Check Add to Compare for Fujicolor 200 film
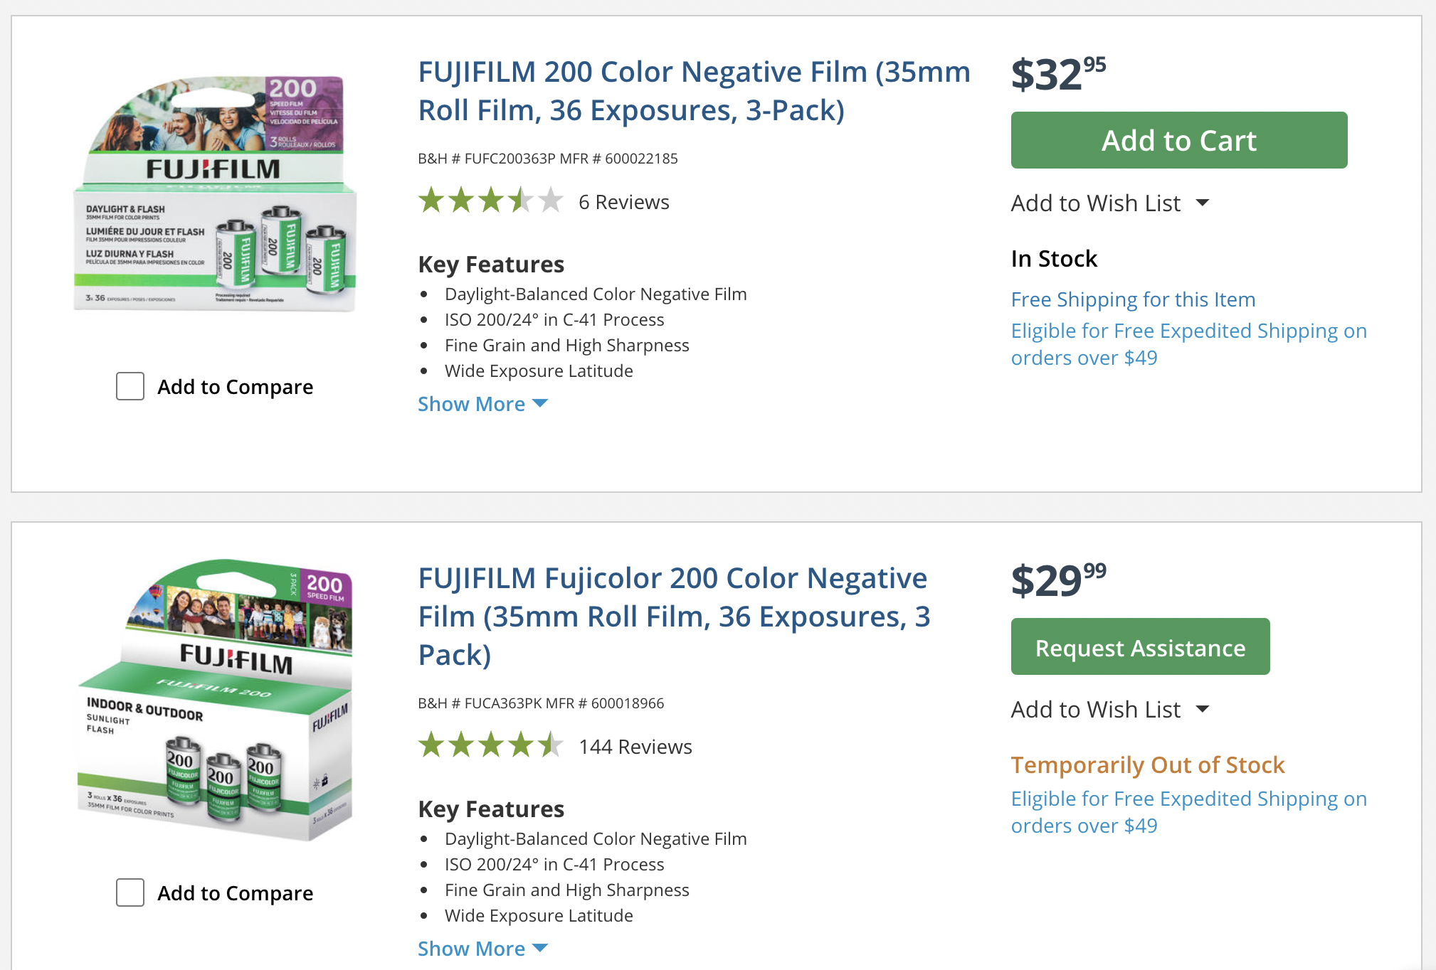Screen dimensions: 1436x970 point(130,892)
